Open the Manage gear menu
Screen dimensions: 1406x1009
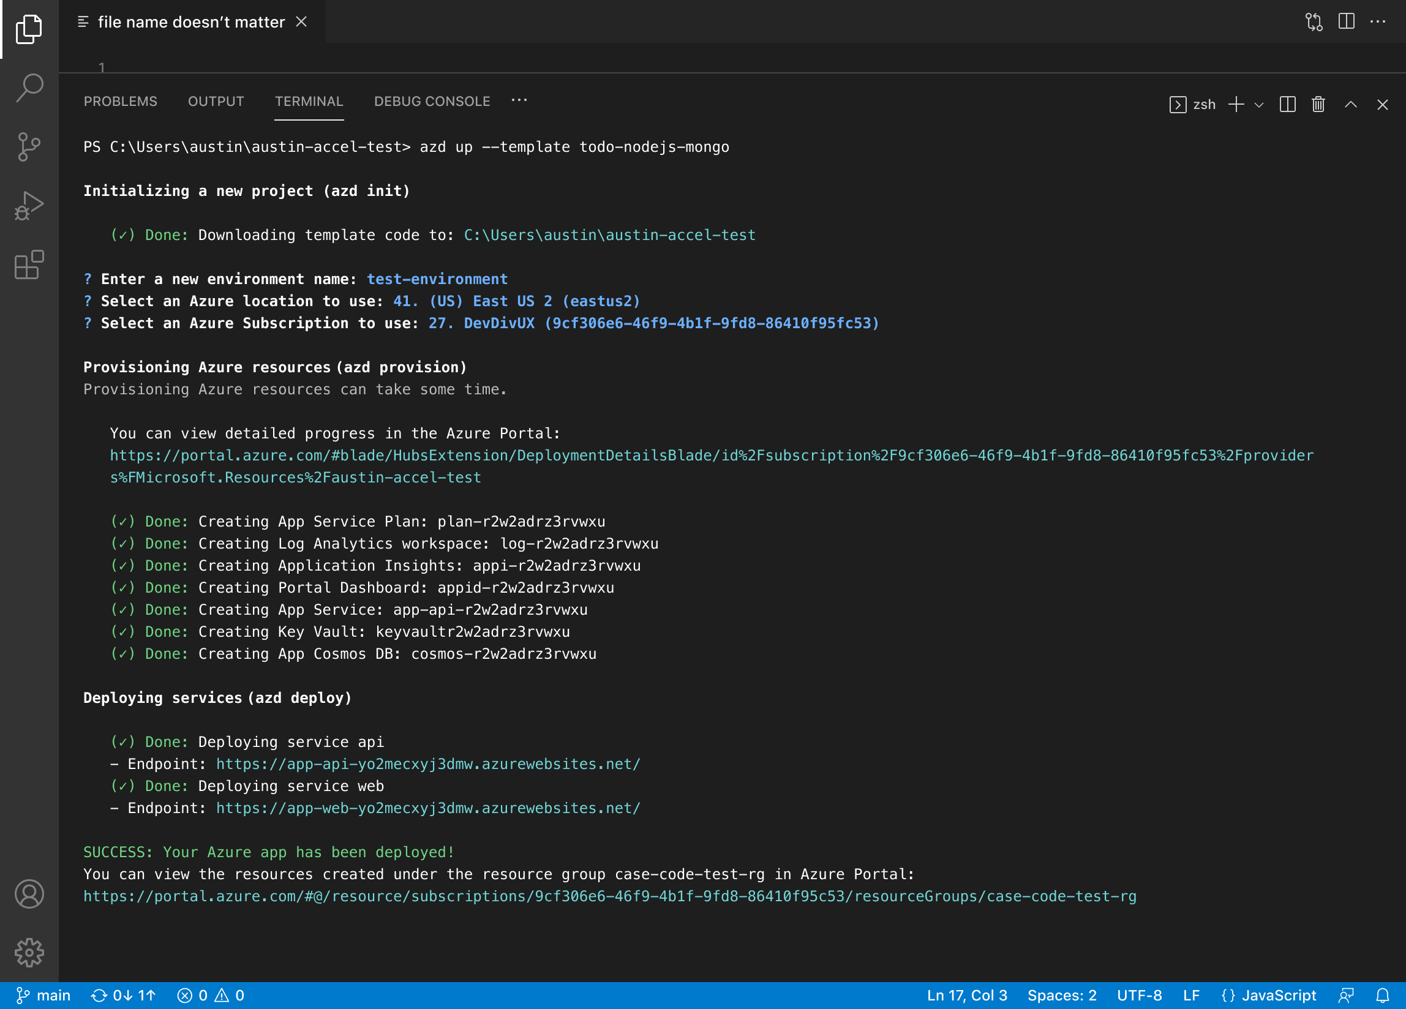29,953
